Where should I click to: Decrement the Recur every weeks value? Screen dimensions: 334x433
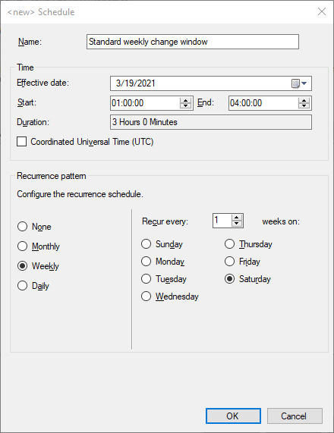pyautogui.click(x=236, y=224)
